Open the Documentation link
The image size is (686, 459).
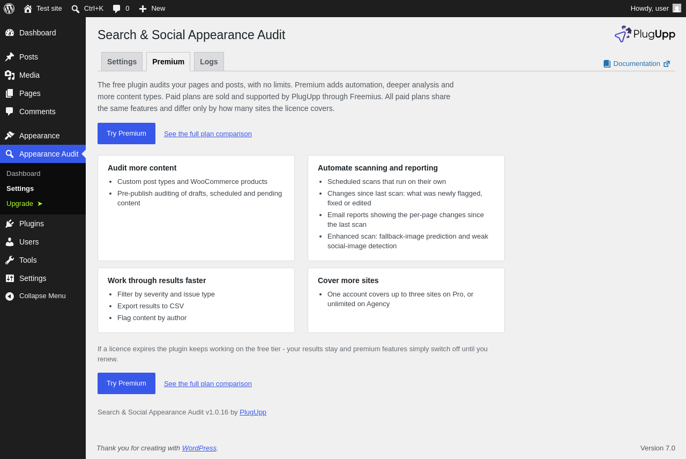click(637, 64)
